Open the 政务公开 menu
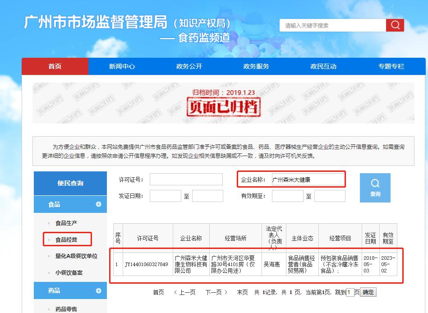This screenshot has height=313, width=428. (x=189, y=66)
